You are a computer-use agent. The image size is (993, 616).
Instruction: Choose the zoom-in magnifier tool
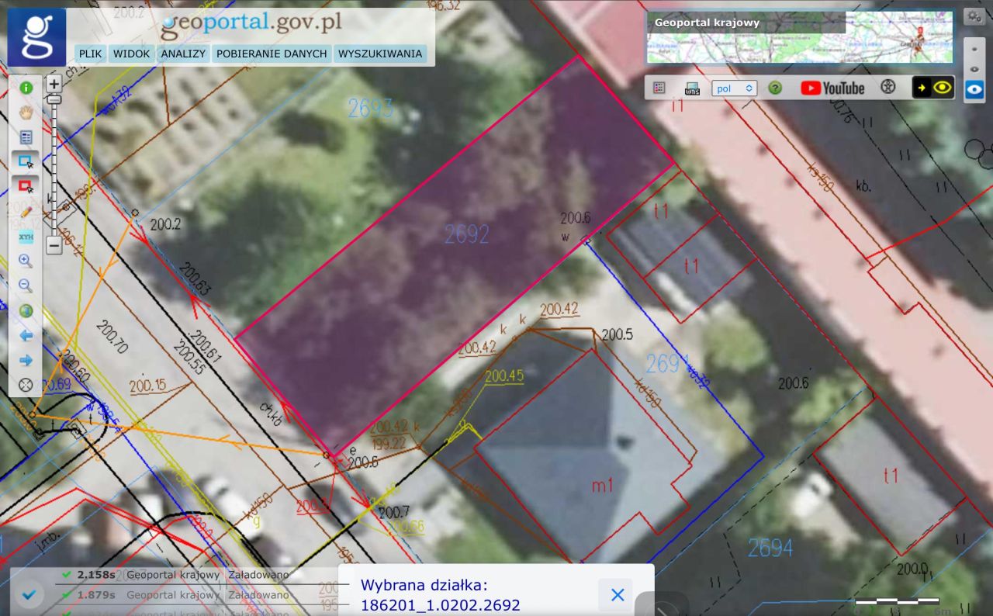[x=26, y=261]
